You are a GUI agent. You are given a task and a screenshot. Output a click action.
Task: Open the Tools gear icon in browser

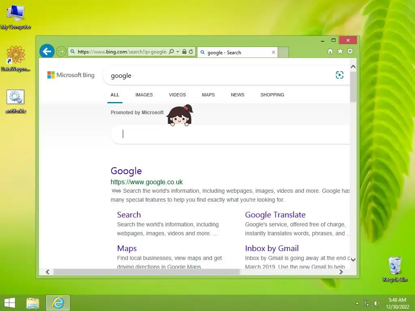[x=350, y=51]
